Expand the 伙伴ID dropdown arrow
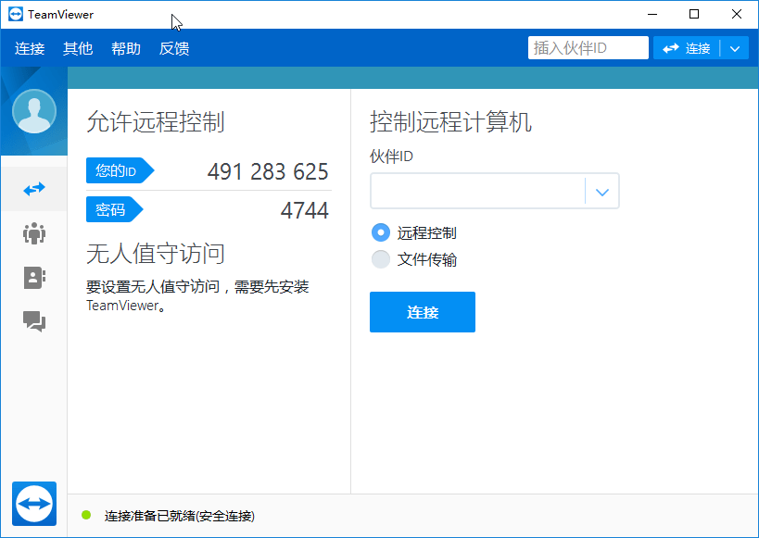Screen dimensions: 759x538 (602, 192)
